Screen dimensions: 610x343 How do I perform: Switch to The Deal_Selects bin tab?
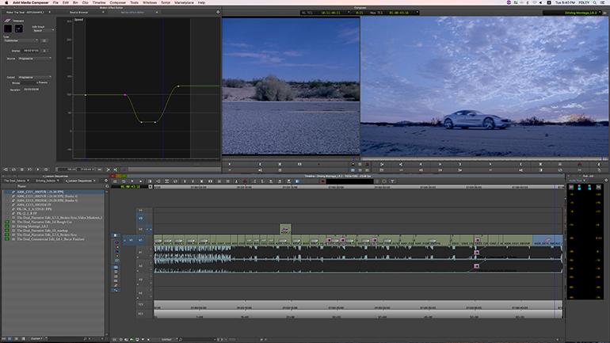click(x=15, y=181)
